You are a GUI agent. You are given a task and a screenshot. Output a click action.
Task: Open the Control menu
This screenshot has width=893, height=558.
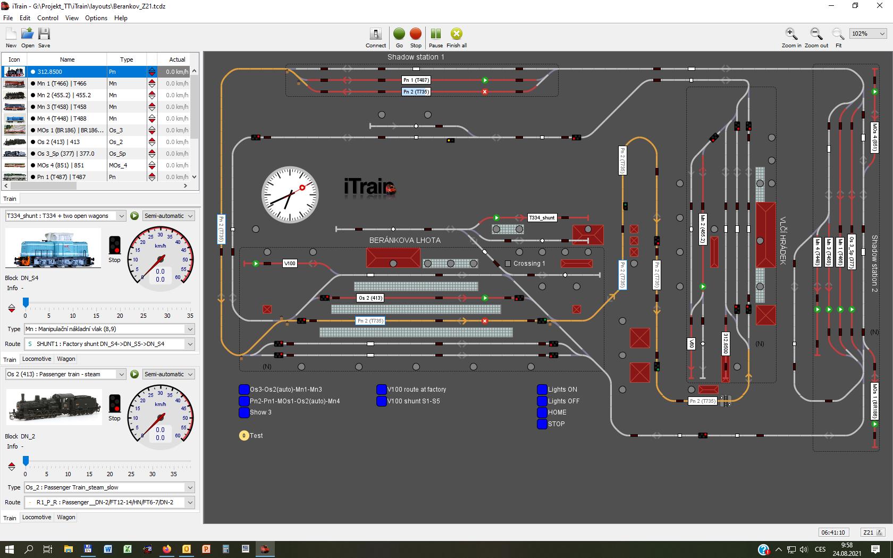coord(47,18)
